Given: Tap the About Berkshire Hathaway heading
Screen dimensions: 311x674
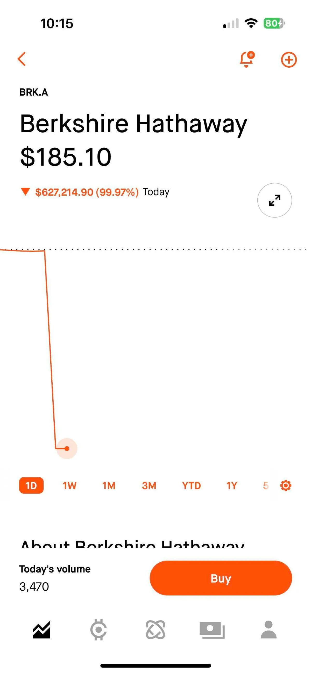Looking at the screenshot, I should pyautogui.click(x=132, y=544).
